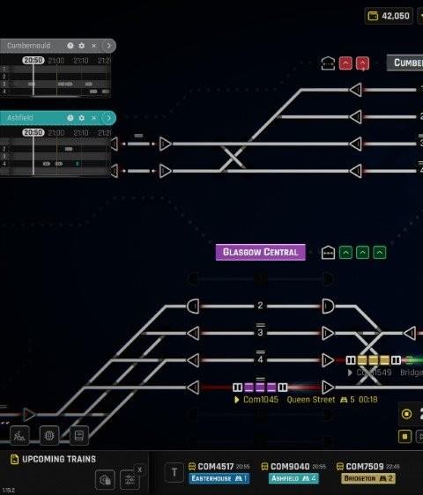
Task: Select the COM4517 Easterhouse upcoming train
Action: [219, 473]
